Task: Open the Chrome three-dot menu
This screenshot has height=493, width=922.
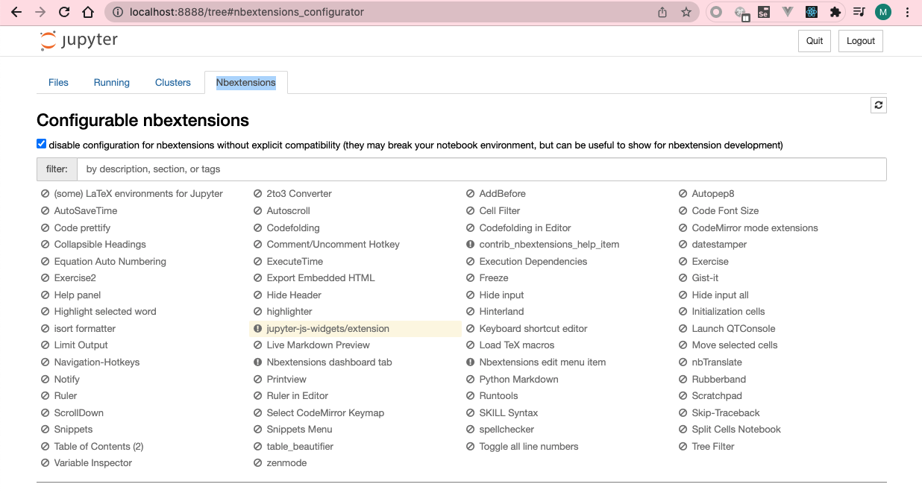Action: 907,13
